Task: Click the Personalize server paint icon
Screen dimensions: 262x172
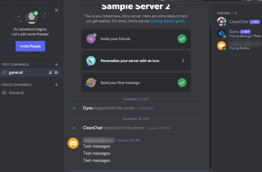Action: (x=91, y=61)
